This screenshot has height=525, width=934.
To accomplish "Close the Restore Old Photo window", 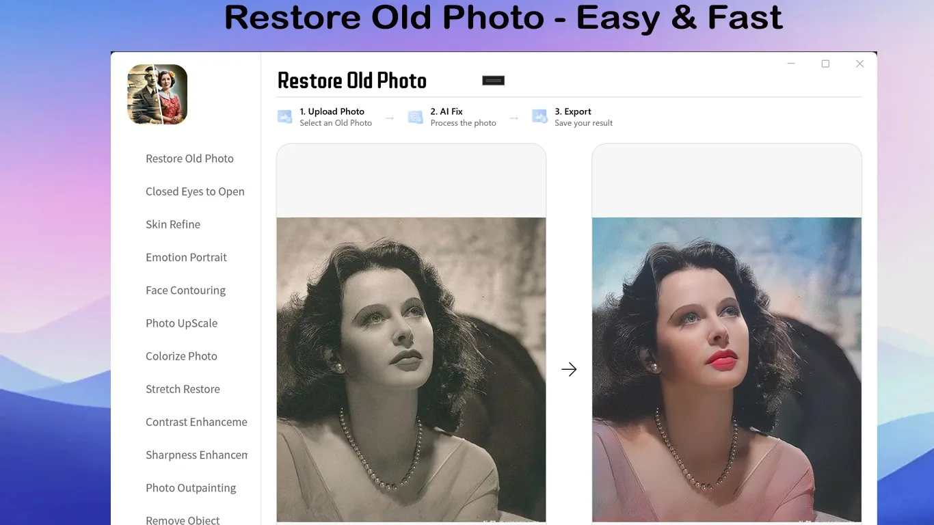I will tap(859, 64).
